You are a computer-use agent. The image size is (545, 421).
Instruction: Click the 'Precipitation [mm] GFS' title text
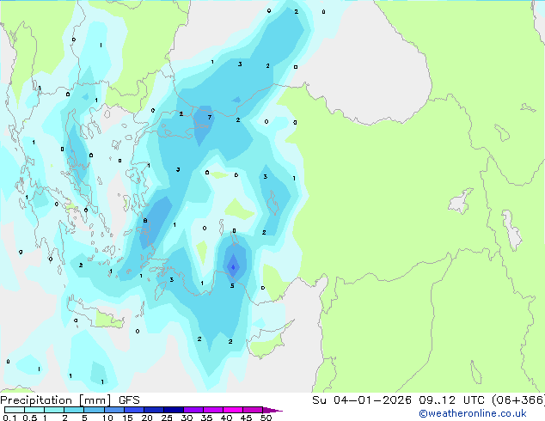(70, 400)
